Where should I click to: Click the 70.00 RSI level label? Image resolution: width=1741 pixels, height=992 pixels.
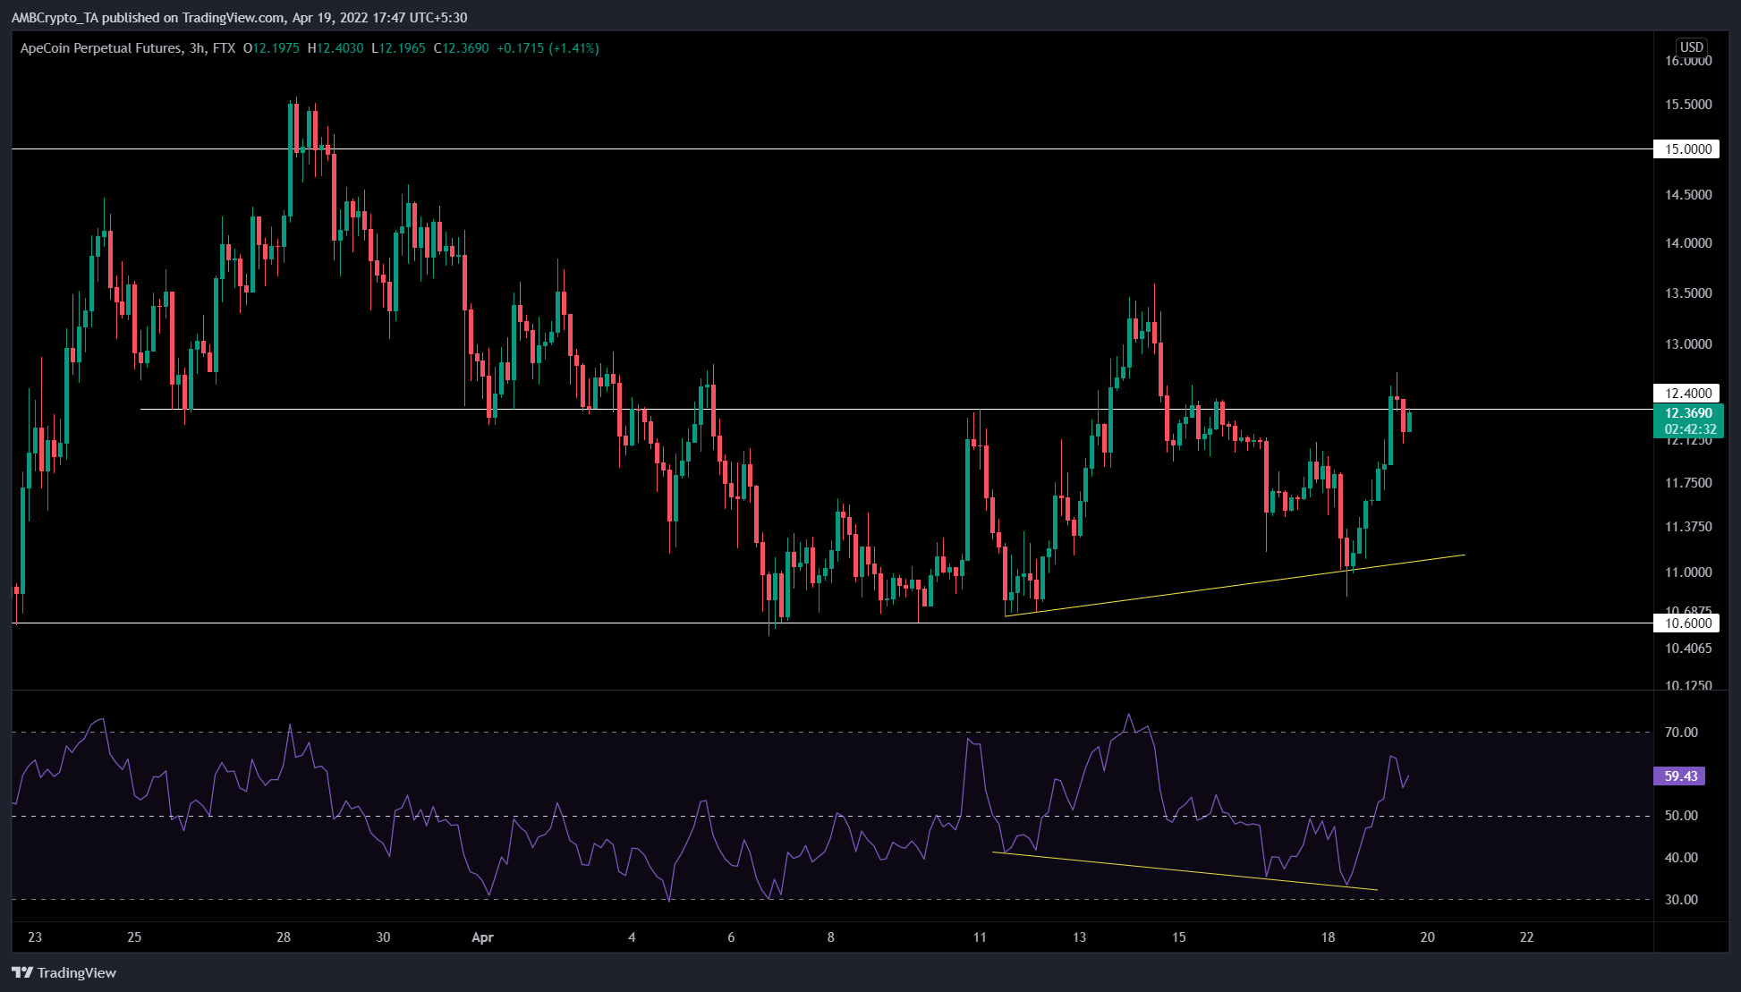[x=1680, y=733]
